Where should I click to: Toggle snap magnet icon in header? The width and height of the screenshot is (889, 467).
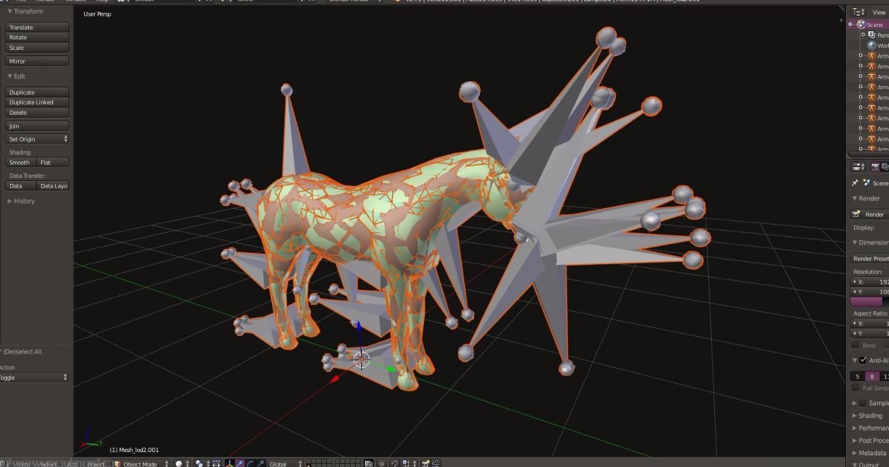click(x=394, y=463)
